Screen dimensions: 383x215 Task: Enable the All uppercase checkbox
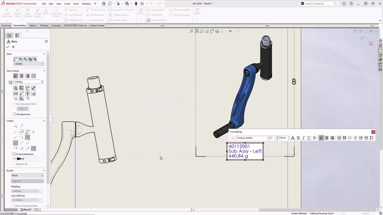[15, 114]
